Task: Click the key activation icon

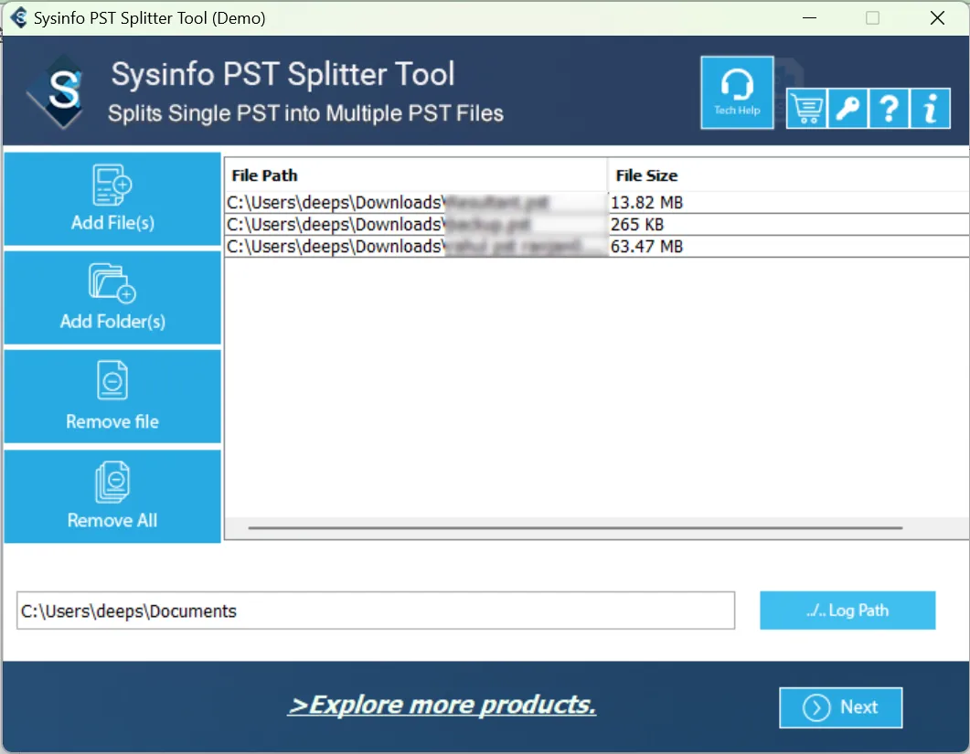Action: pos(847,108)
